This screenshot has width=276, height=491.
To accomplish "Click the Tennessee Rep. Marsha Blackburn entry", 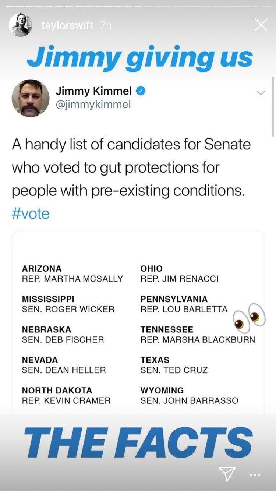I will pos(198,334).
